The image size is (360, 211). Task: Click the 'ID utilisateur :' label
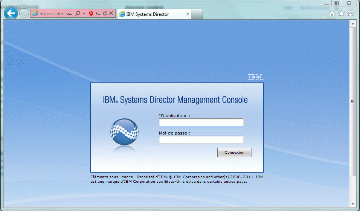pos(174,116)
